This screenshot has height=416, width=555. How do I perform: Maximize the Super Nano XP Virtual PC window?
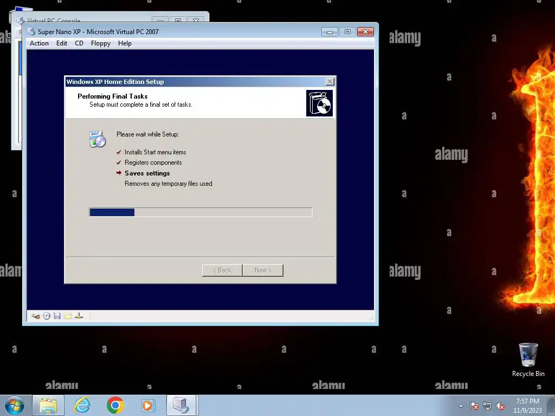point(347,32)
